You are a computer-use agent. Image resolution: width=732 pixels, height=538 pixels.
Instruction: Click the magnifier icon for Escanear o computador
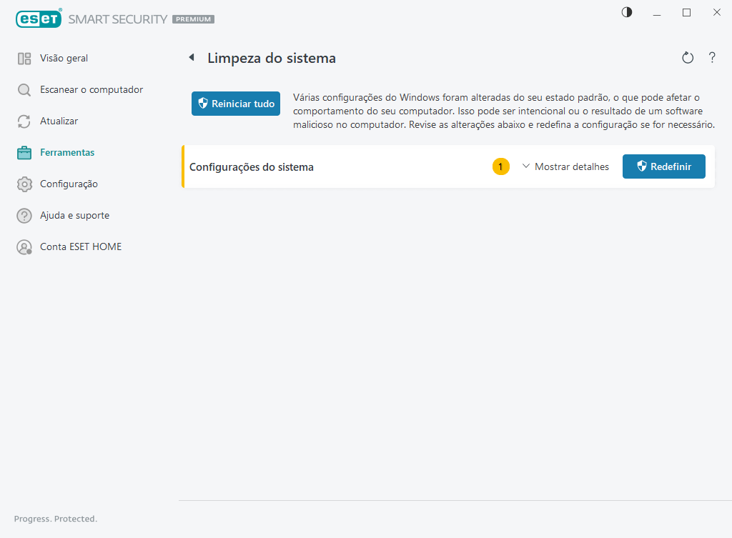pos(24,90)
